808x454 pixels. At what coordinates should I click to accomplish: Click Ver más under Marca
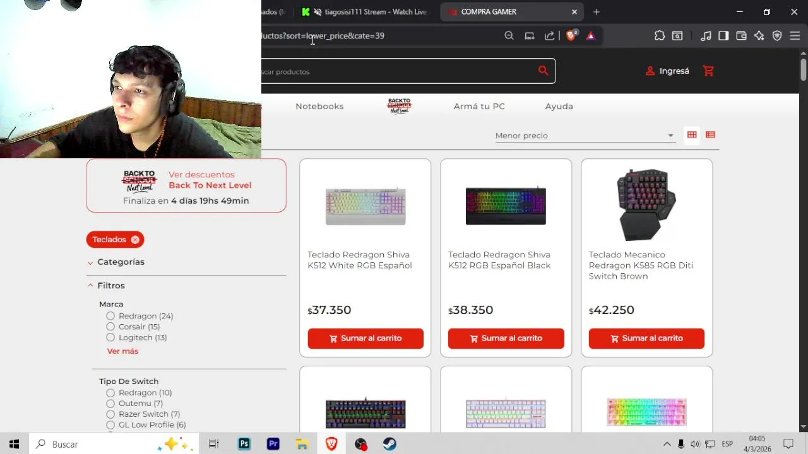122,351
